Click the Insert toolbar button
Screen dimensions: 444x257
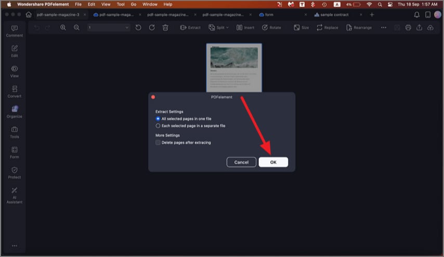tap(245, 28)
